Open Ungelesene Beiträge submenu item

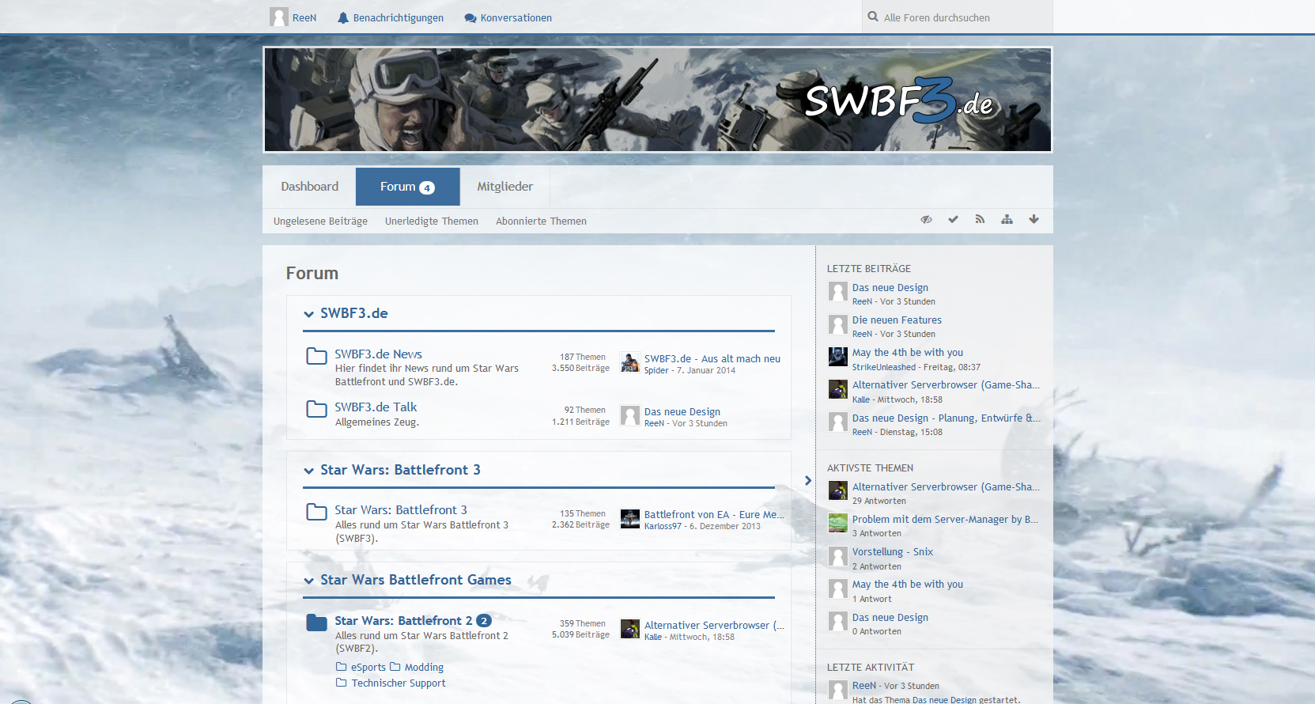[320, 221]
